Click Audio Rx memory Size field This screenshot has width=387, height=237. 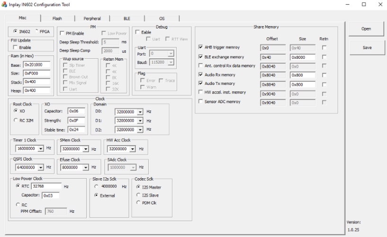click(302, 75)
